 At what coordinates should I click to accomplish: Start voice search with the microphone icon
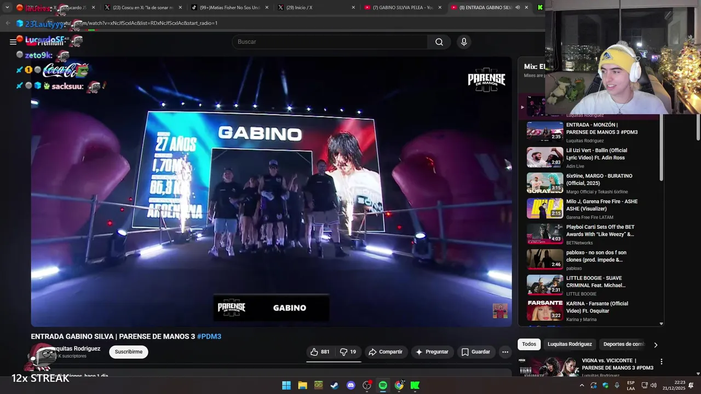click(x=464, y=42)
